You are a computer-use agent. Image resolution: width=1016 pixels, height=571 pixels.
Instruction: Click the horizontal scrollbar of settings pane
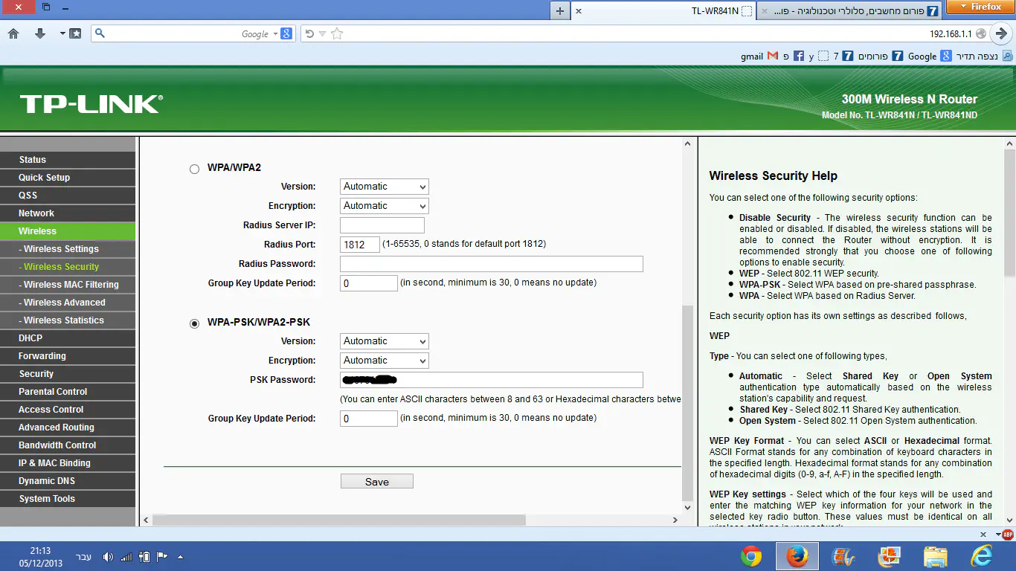pyautogui.click(x=372, y=520)
